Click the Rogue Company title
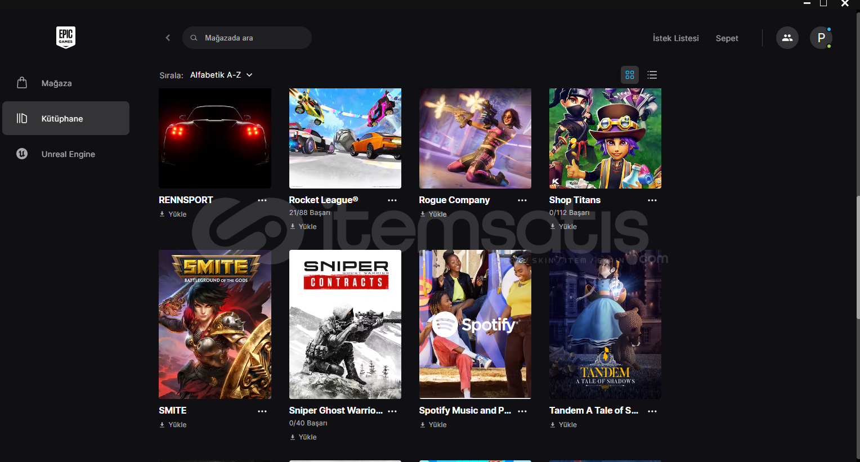 [x=454, y=200]
